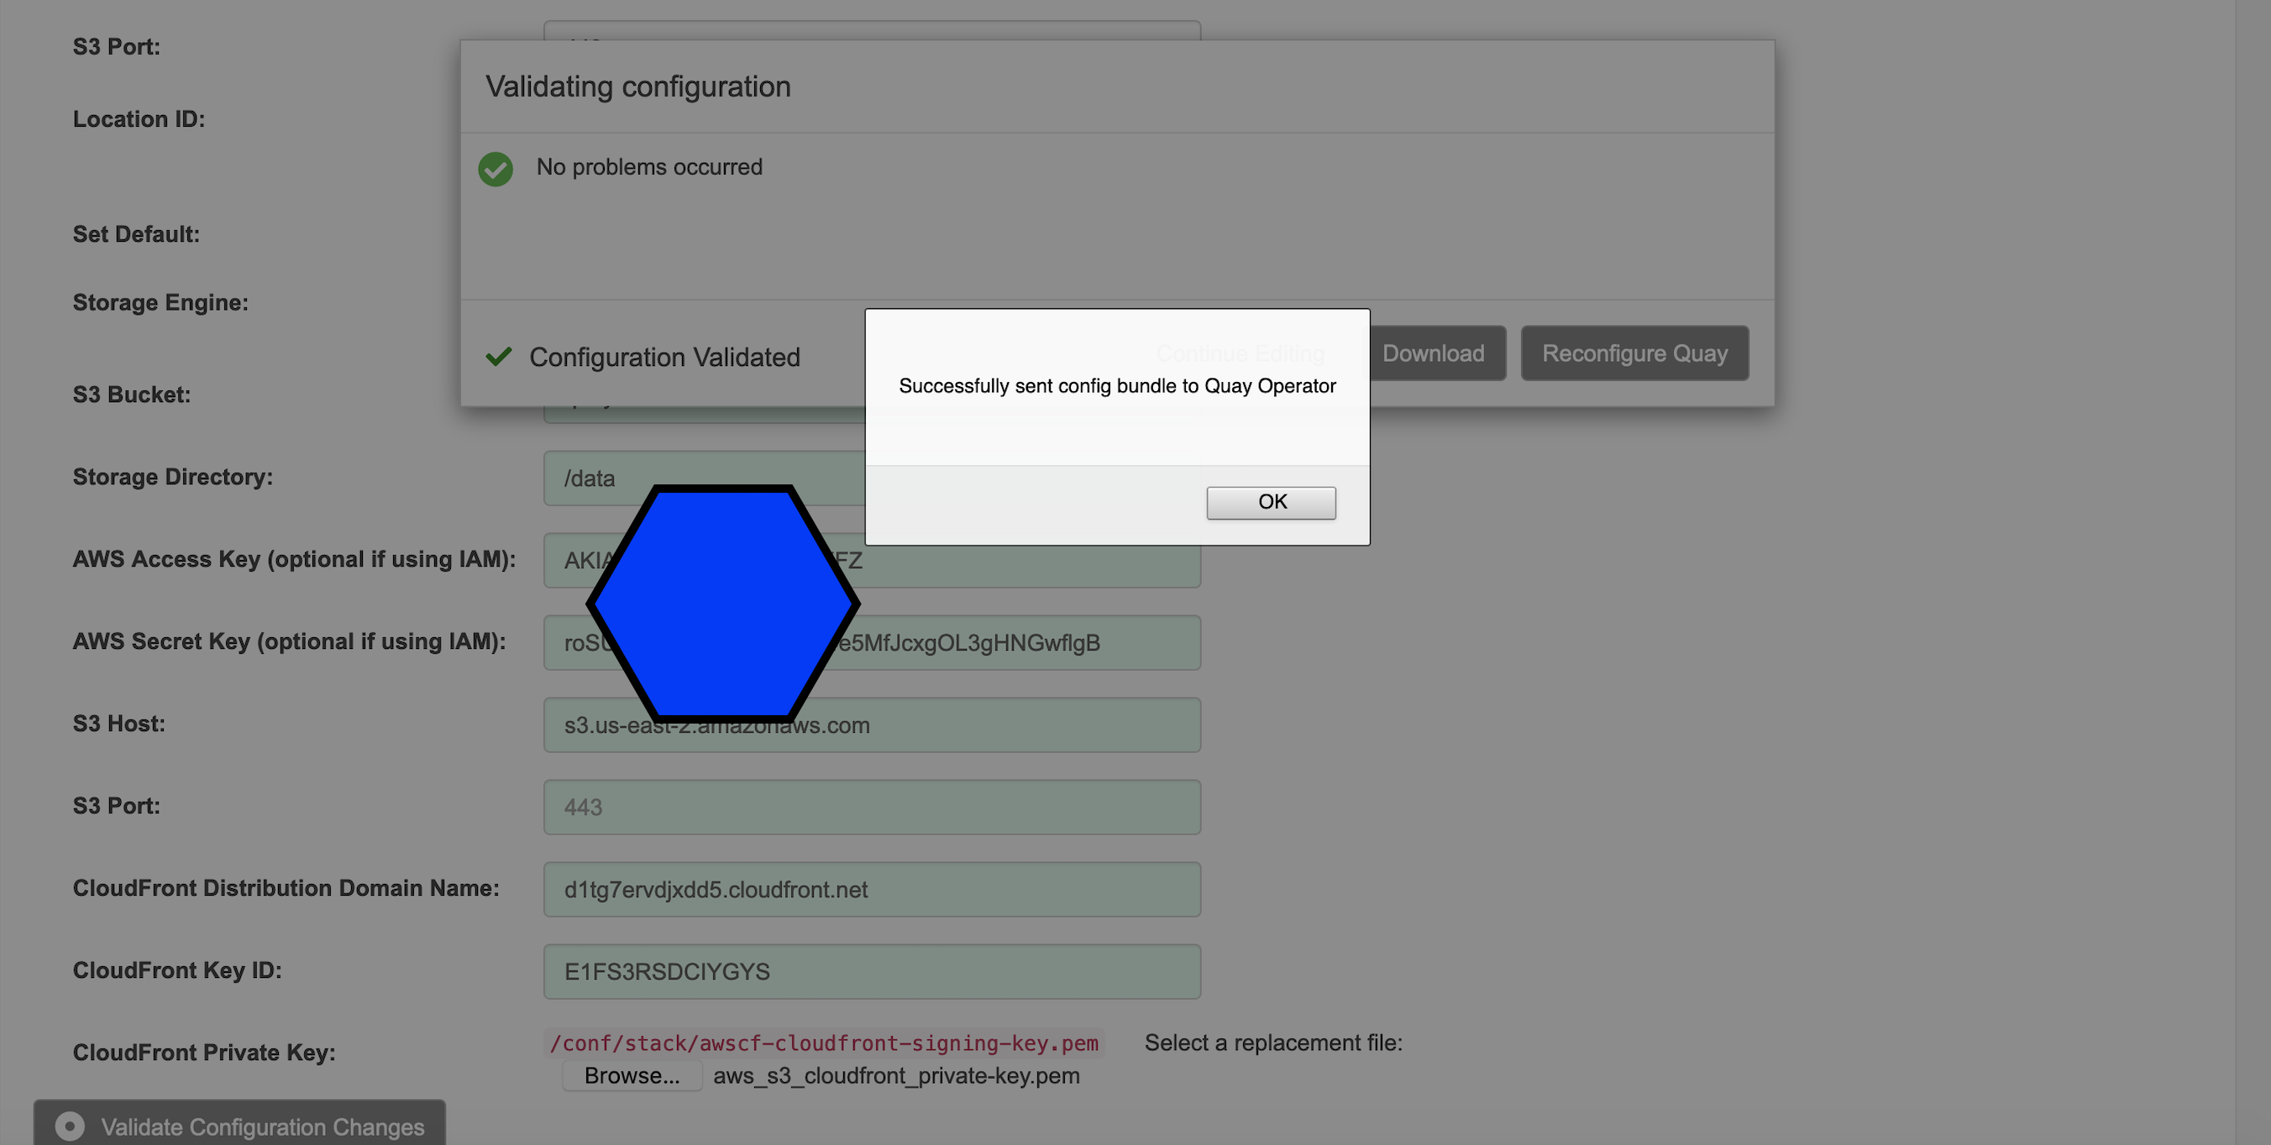Click the Continue Editing button
Viewport: 2271px width, 1145px height.
point(1240,353)
